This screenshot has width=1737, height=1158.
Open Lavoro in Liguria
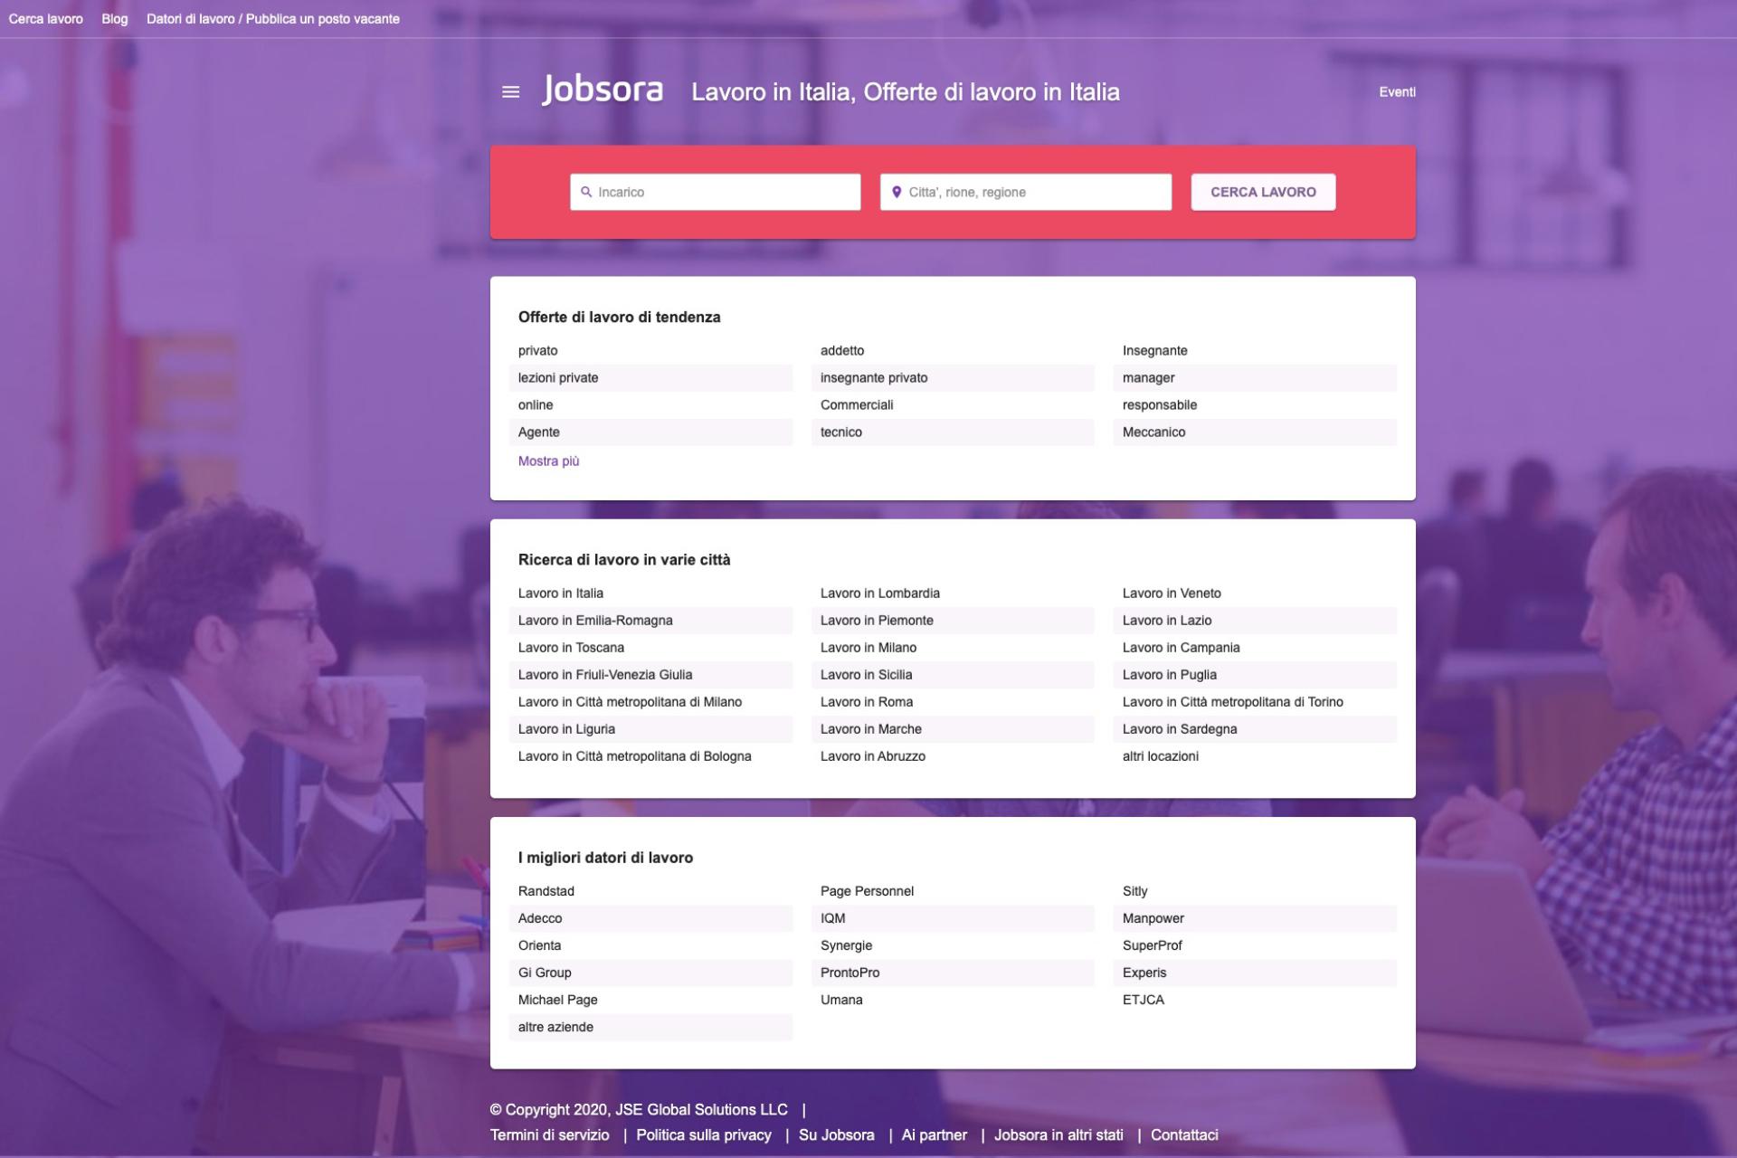[x=566, y=729]
